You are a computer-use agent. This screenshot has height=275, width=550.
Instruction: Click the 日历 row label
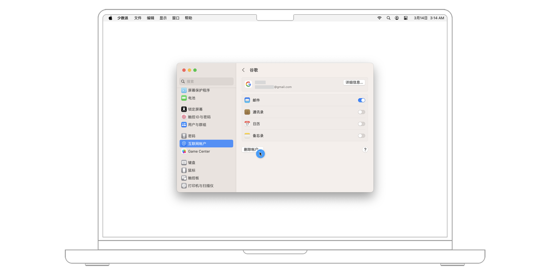click(x=256, y=124)
